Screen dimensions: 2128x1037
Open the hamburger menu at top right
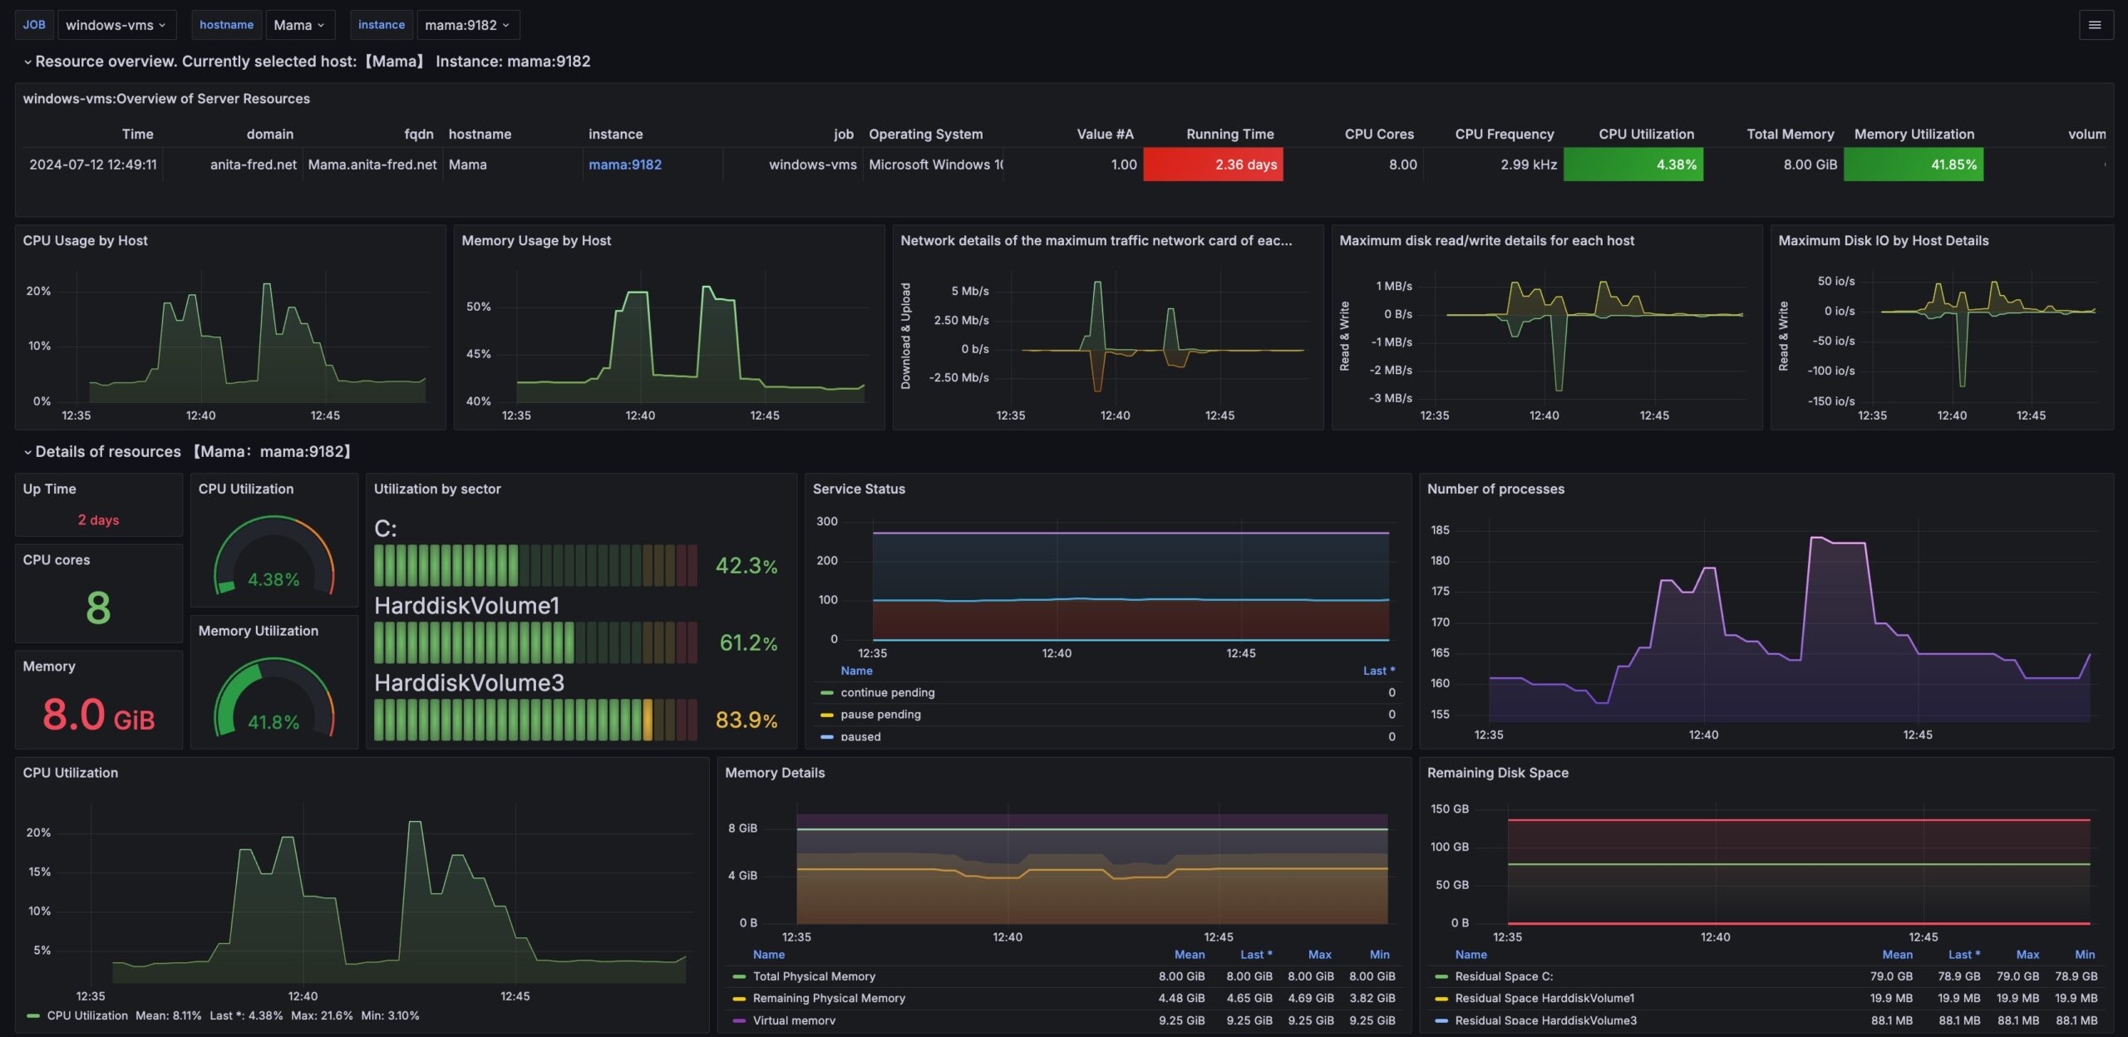coord(2095,25)
